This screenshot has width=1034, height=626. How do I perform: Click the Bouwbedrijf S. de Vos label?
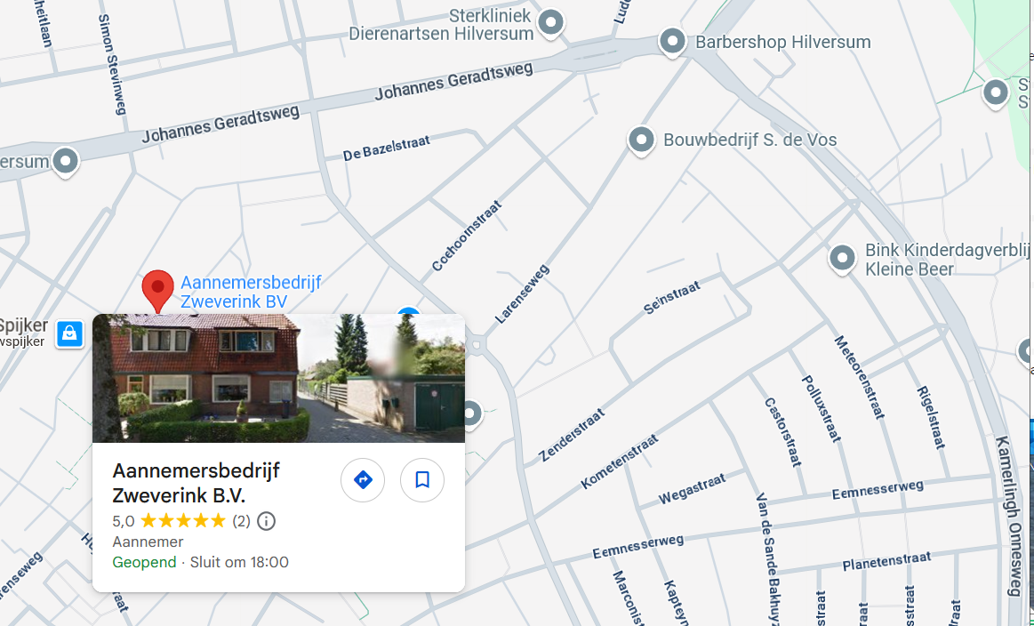pos(749,140)
